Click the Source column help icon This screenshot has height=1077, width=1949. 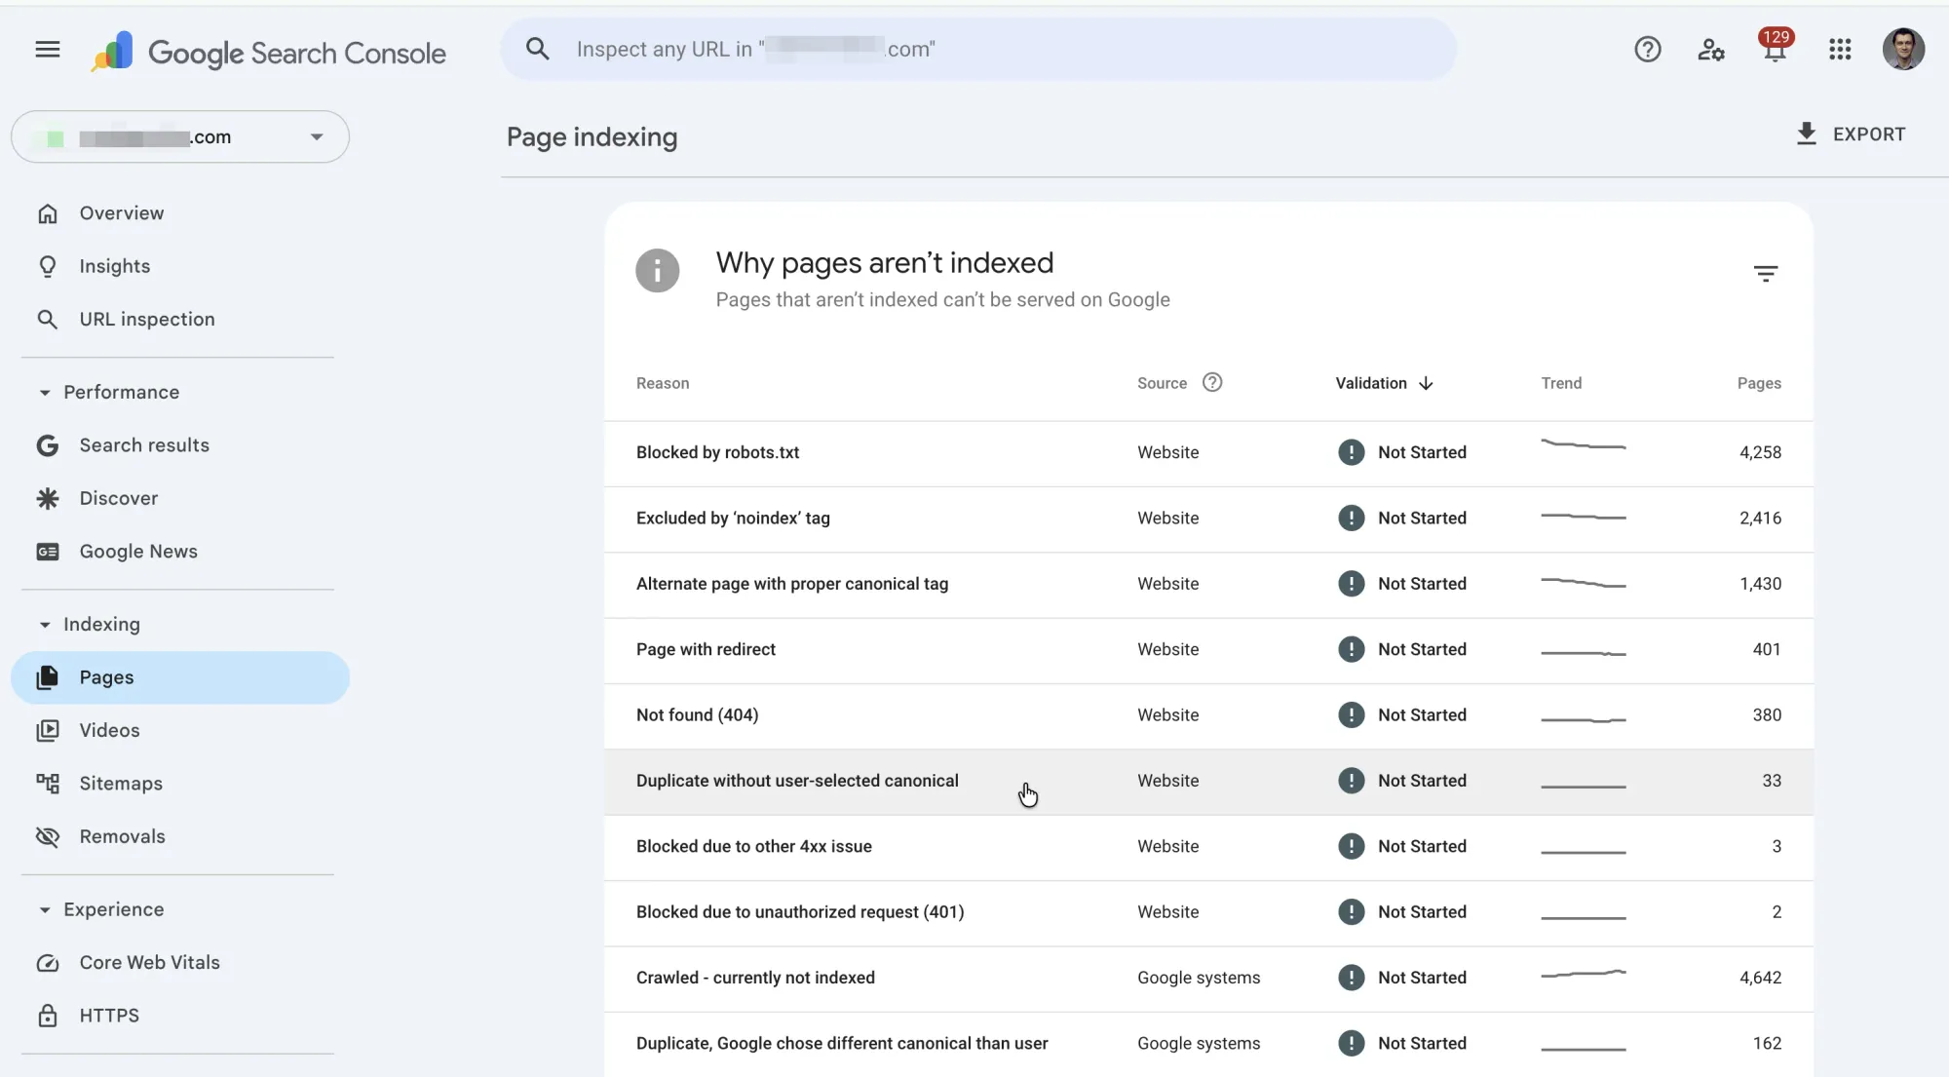click(1212, 382)
